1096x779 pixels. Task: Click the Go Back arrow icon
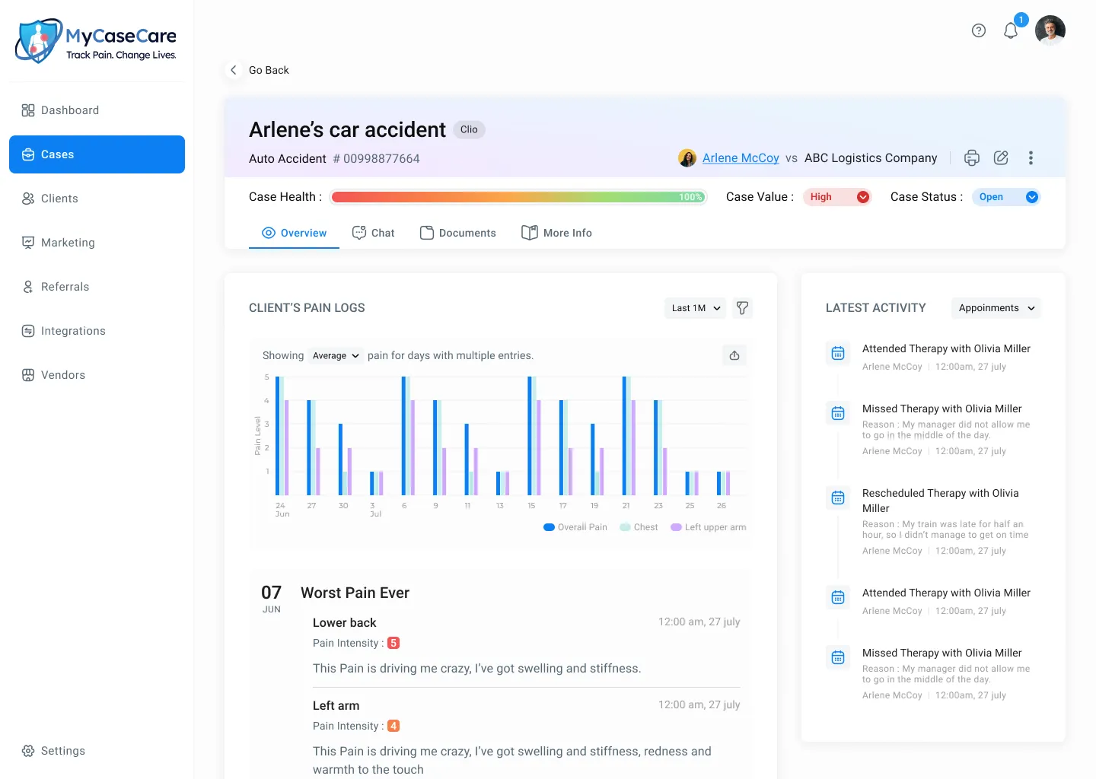(x=234, y=70)
